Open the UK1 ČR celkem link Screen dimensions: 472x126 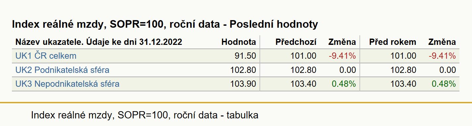[46, 56]
